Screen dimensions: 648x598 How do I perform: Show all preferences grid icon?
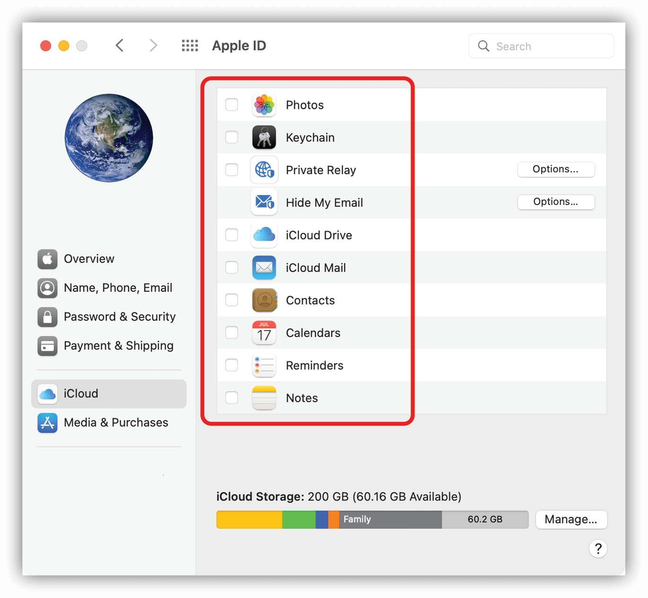pyautogui.click(x=190, y=45)
